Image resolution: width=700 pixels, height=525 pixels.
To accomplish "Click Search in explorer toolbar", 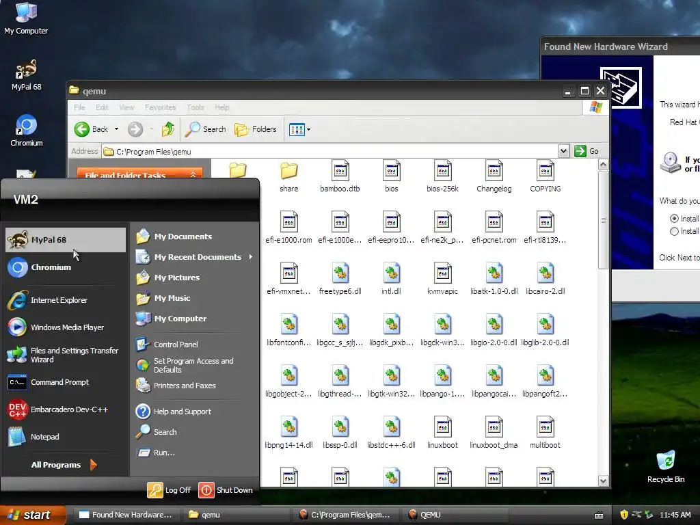I will click(x=206, y=129).
